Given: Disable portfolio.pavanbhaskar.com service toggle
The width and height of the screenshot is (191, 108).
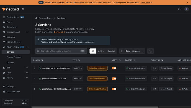Looking at the screenshot, I should tap(114, 79).
